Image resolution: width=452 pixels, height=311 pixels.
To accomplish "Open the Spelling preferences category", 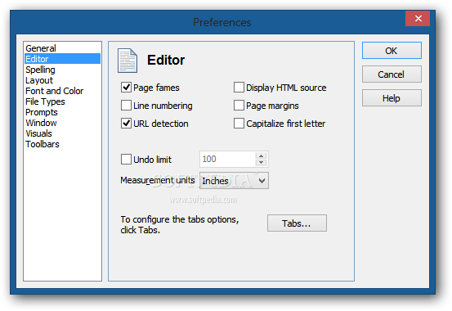I will pos(63,70).
